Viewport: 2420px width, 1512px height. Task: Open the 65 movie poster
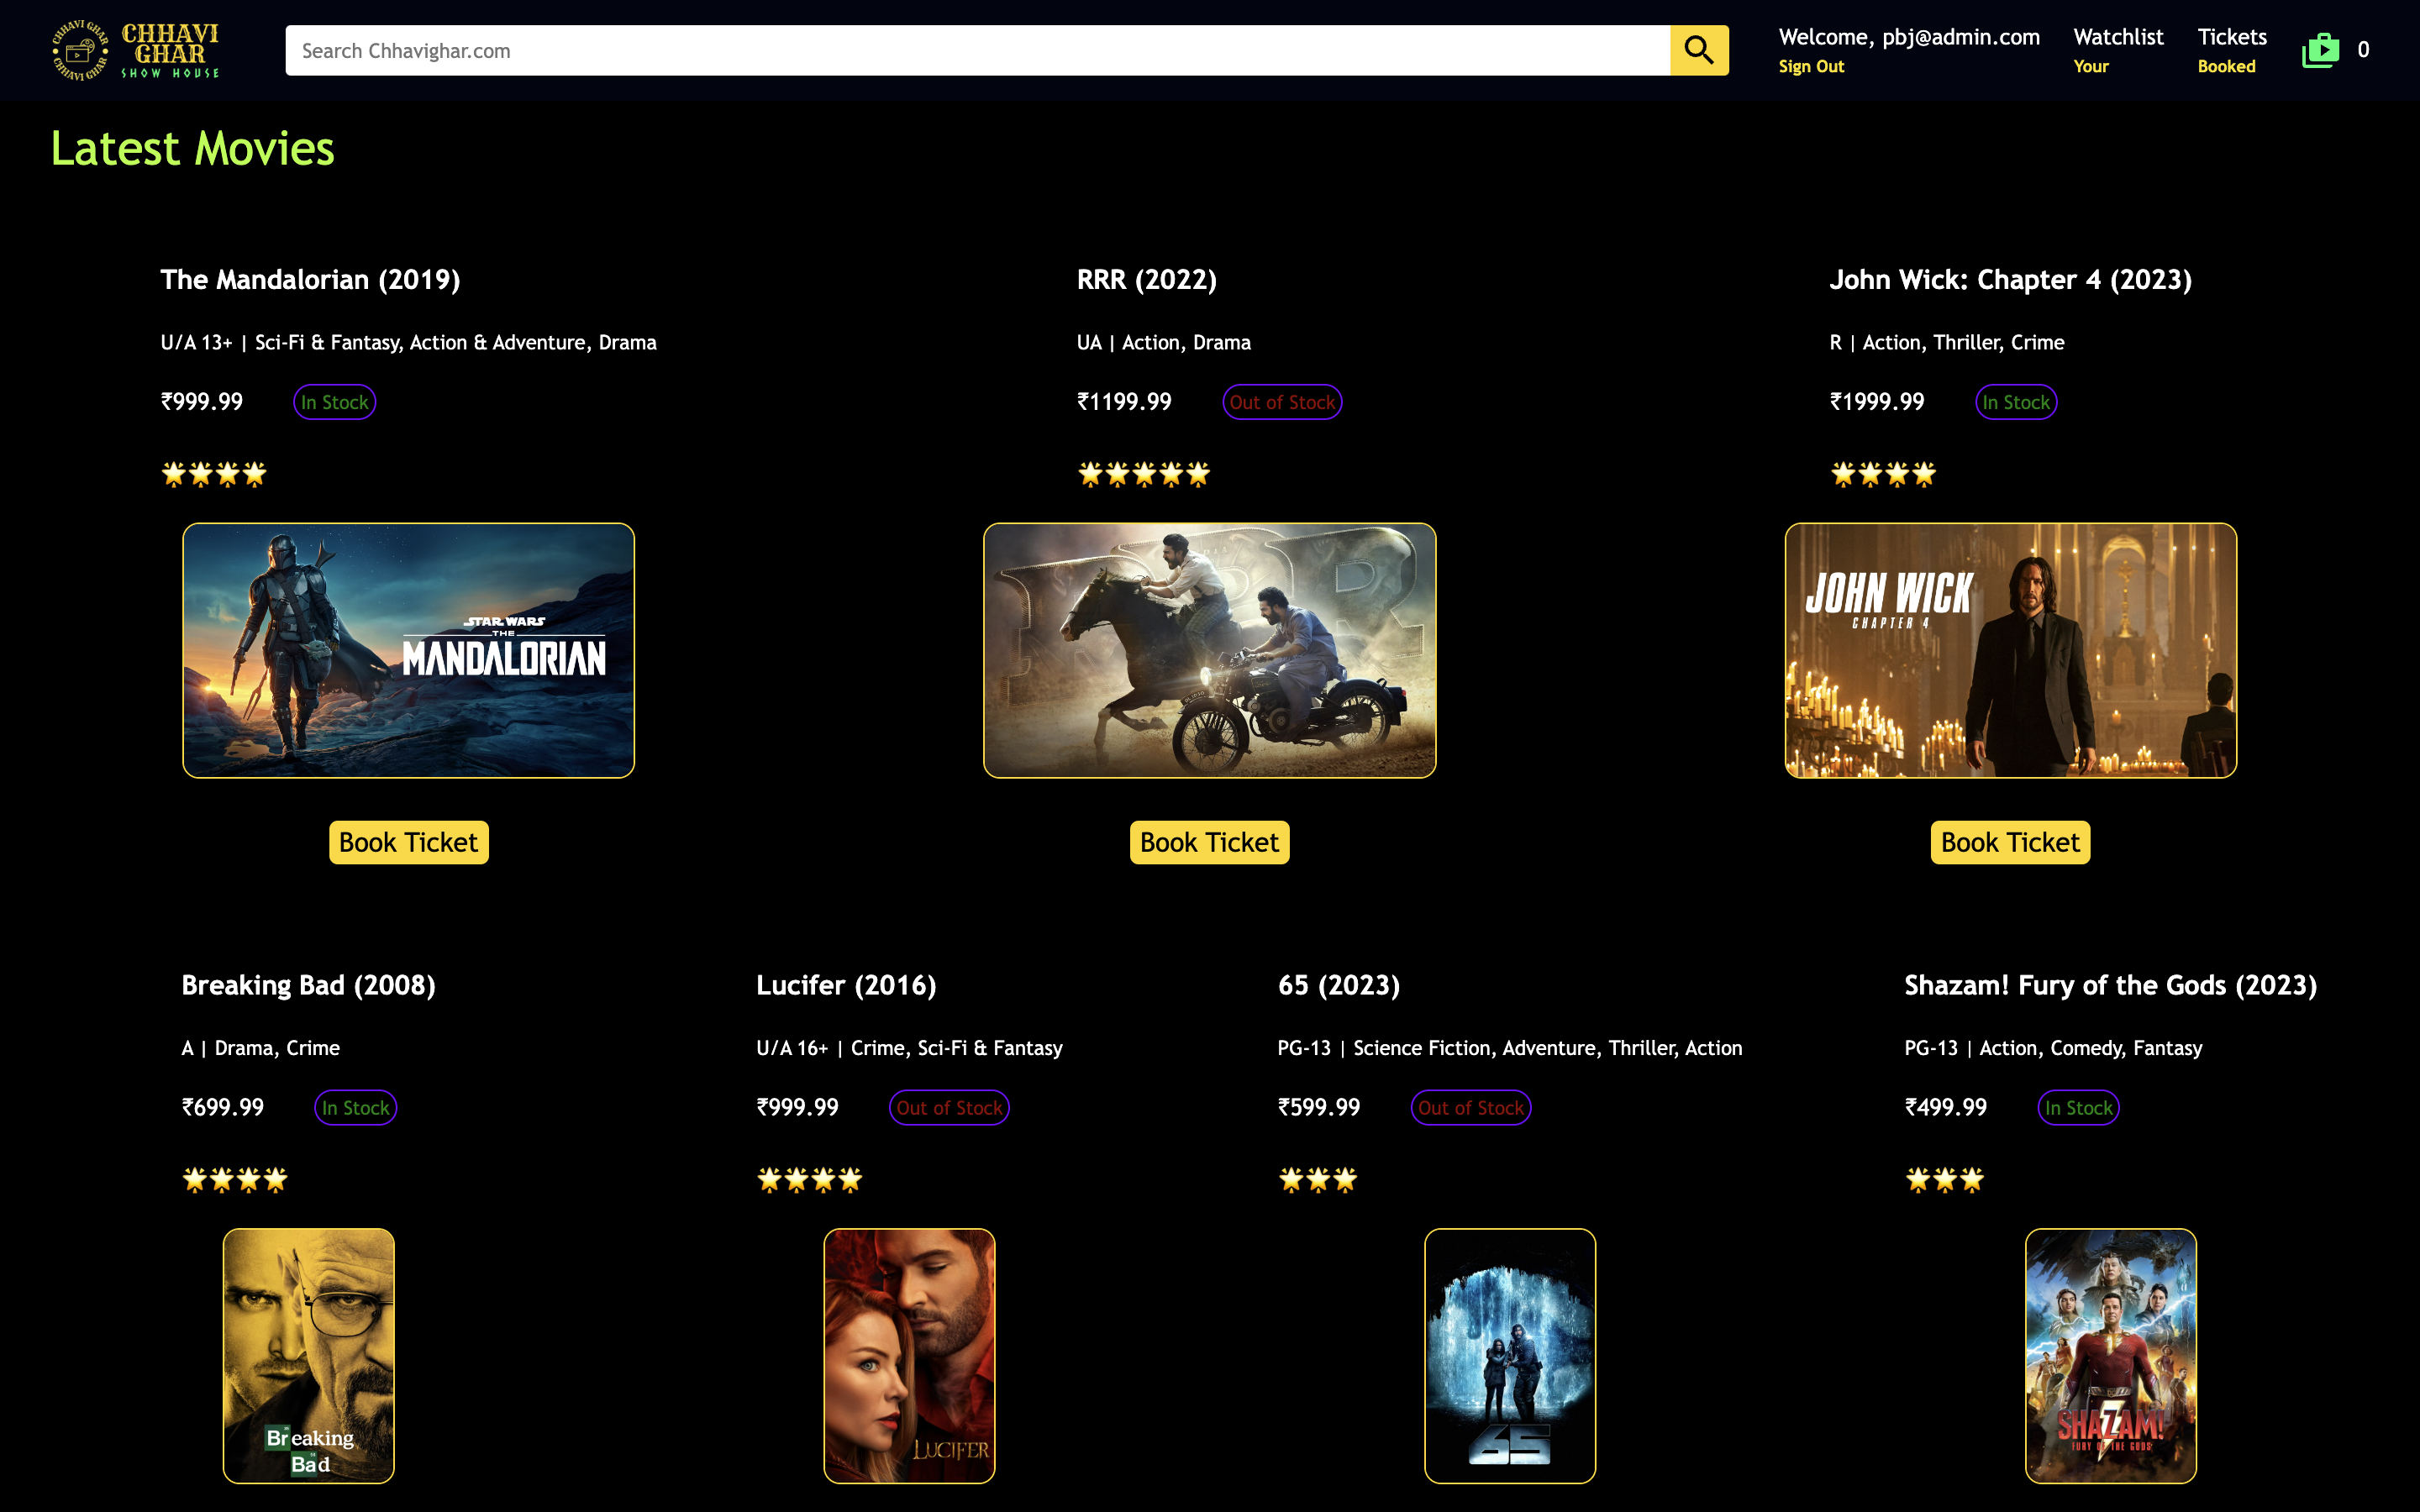point(1508,1356)
